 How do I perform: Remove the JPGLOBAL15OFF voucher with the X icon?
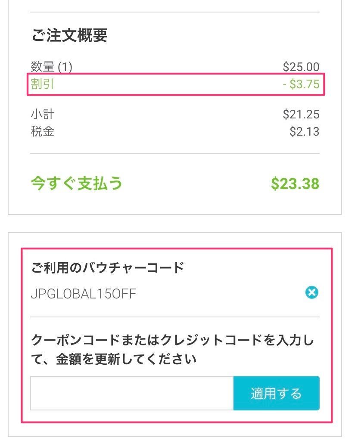click(x=312, y=292)
